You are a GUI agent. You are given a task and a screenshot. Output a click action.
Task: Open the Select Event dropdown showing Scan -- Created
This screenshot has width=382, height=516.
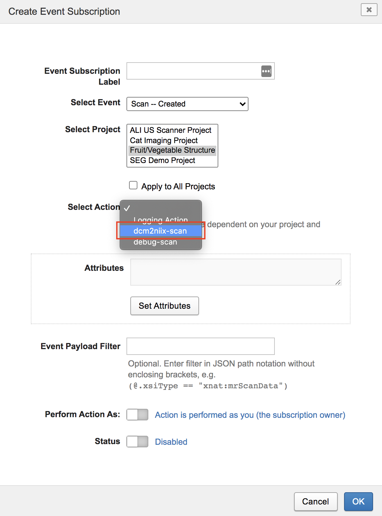(x=187, y=104)
